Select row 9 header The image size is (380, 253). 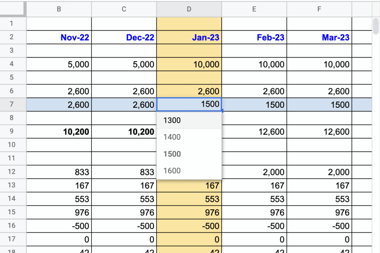pos(13,131)
